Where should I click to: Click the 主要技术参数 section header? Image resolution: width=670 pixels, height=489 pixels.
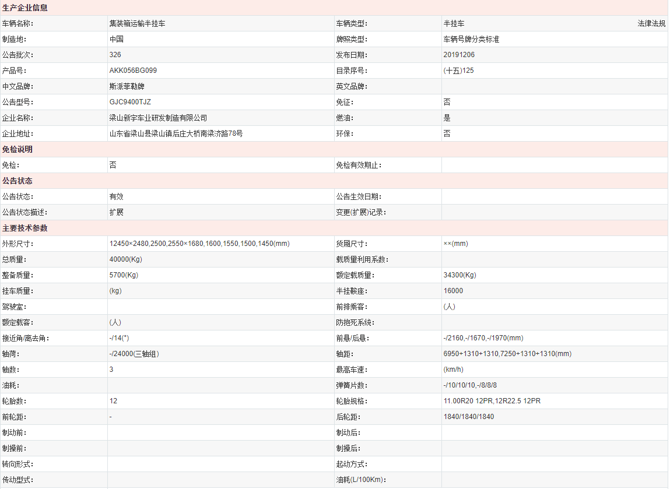point(25,228)
